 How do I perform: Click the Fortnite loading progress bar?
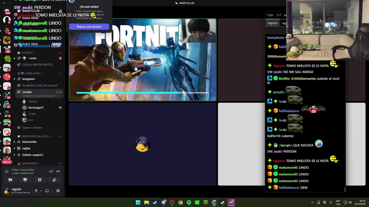(142, 93)
